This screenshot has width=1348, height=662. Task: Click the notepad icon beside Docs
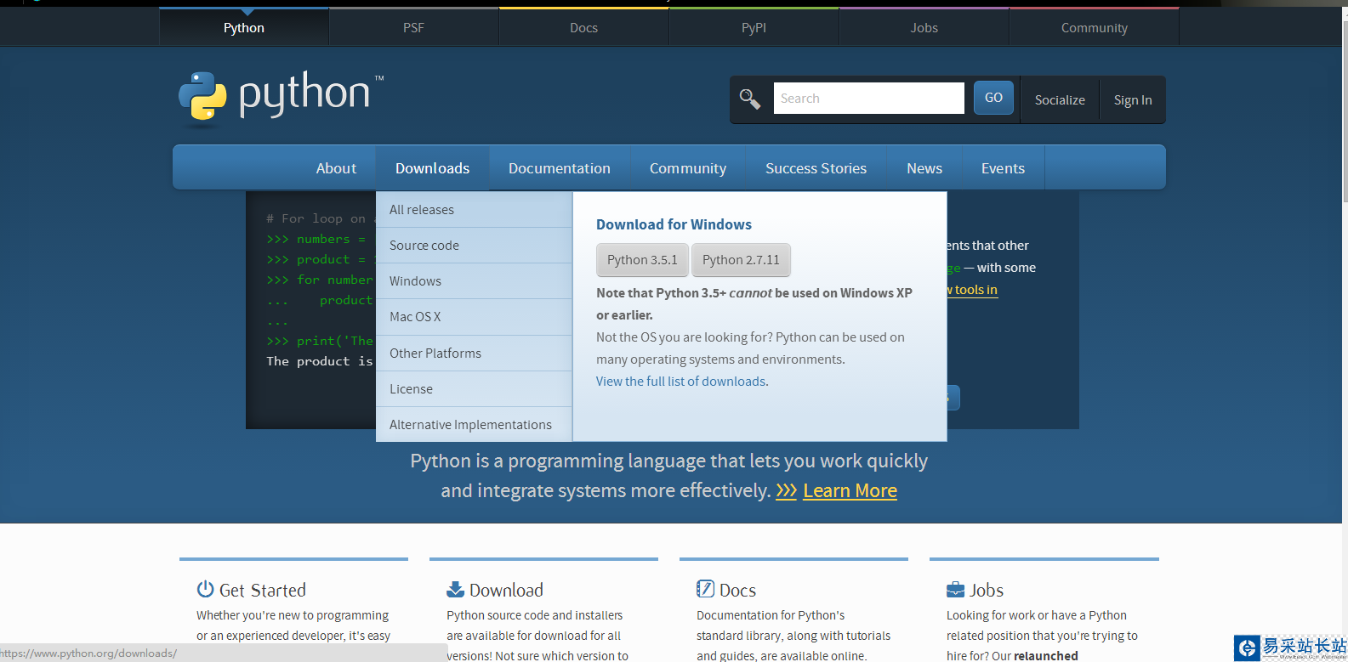tap(705, 589)
